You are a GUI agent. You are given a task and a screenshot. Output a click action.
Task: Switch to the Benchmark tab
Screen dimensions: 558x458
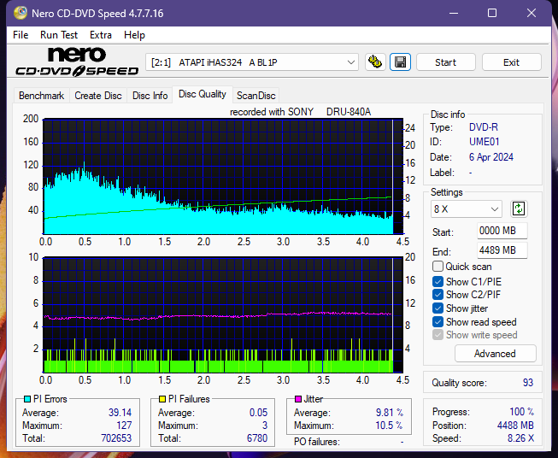coord(42,96)
